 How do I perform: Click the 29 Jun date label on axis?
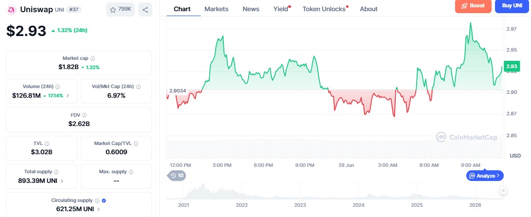(x=346, y=165)
